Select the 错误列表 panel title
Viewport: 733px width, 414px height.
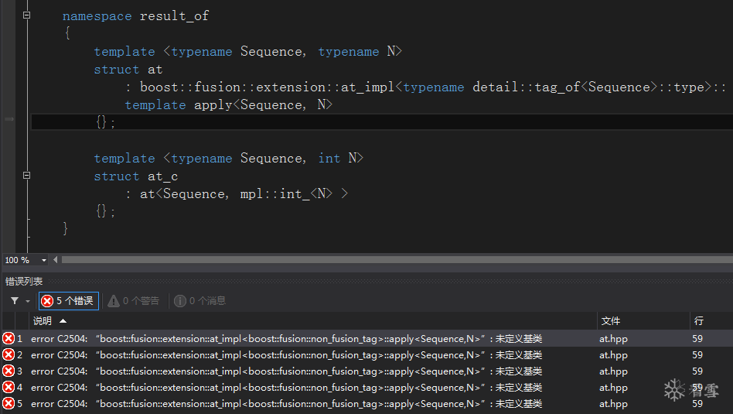pyautogui.click(x=24, y=282)
